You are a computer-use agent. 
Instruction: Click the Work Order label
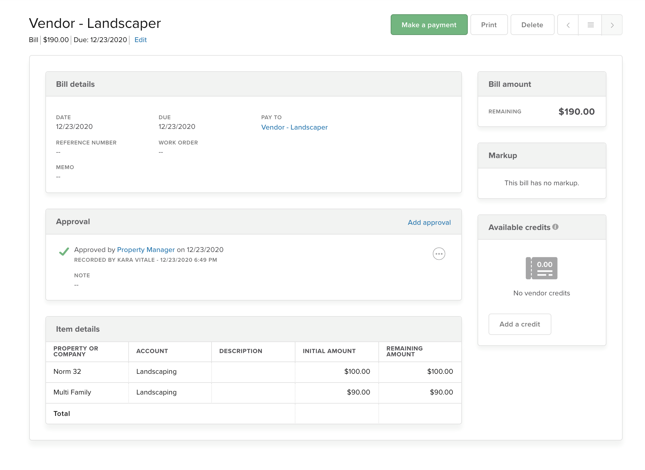[178, 143]
